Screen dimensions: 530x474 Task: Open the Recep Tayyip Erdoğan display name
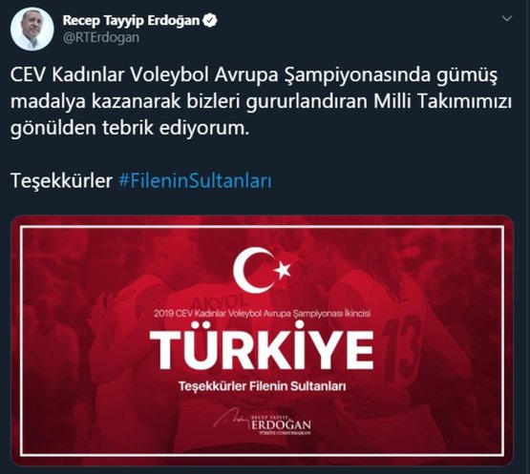[131, 21]
